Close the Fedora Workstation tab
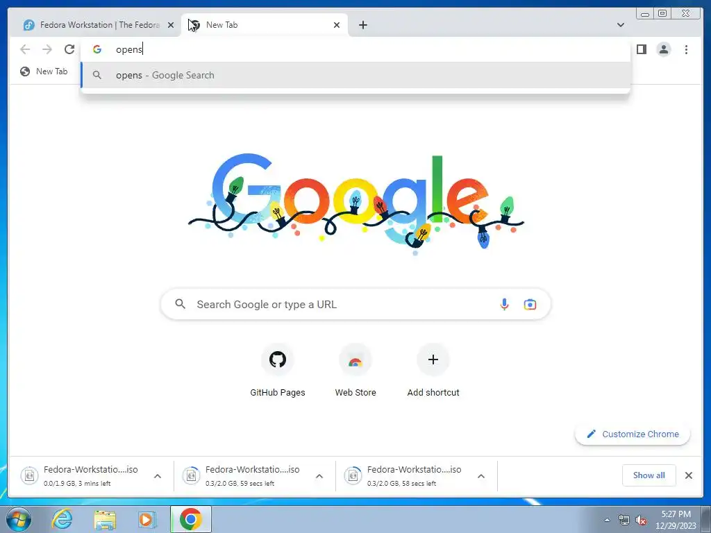 point(171,25)
